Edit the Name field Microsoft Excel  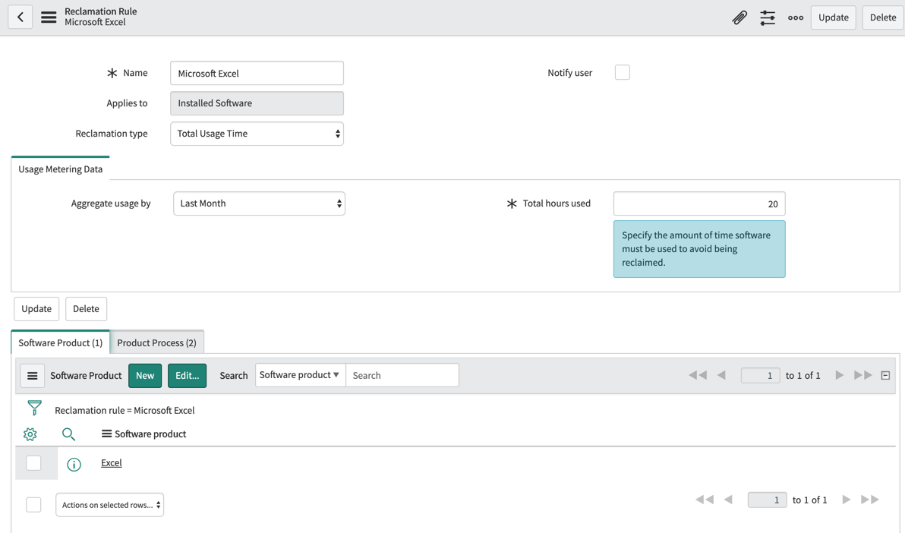tap(257, 74)
